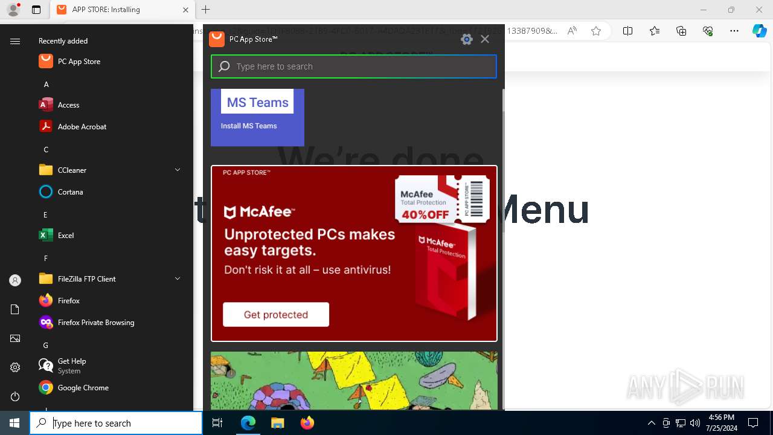Viewport: 773px width, 435px height.
Task: Close the PC App Store panel
Action: coord(485,39)
